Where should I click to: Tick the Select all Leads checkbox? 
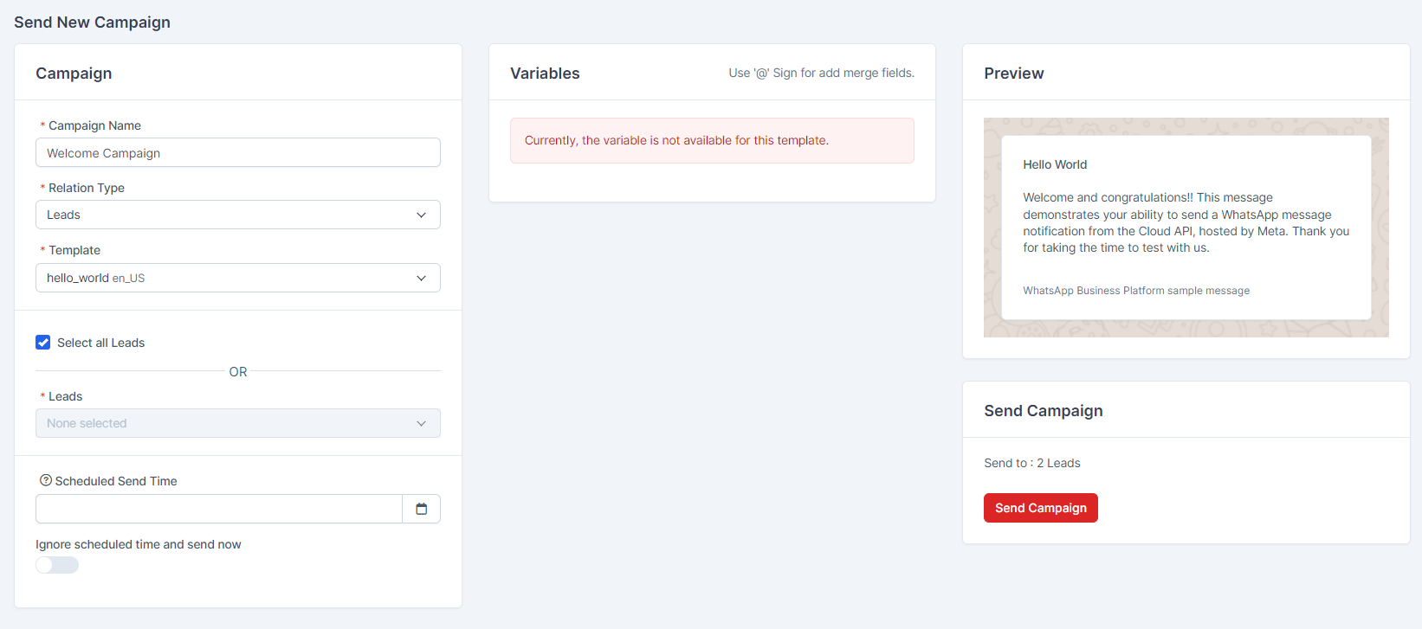point(43,343)
